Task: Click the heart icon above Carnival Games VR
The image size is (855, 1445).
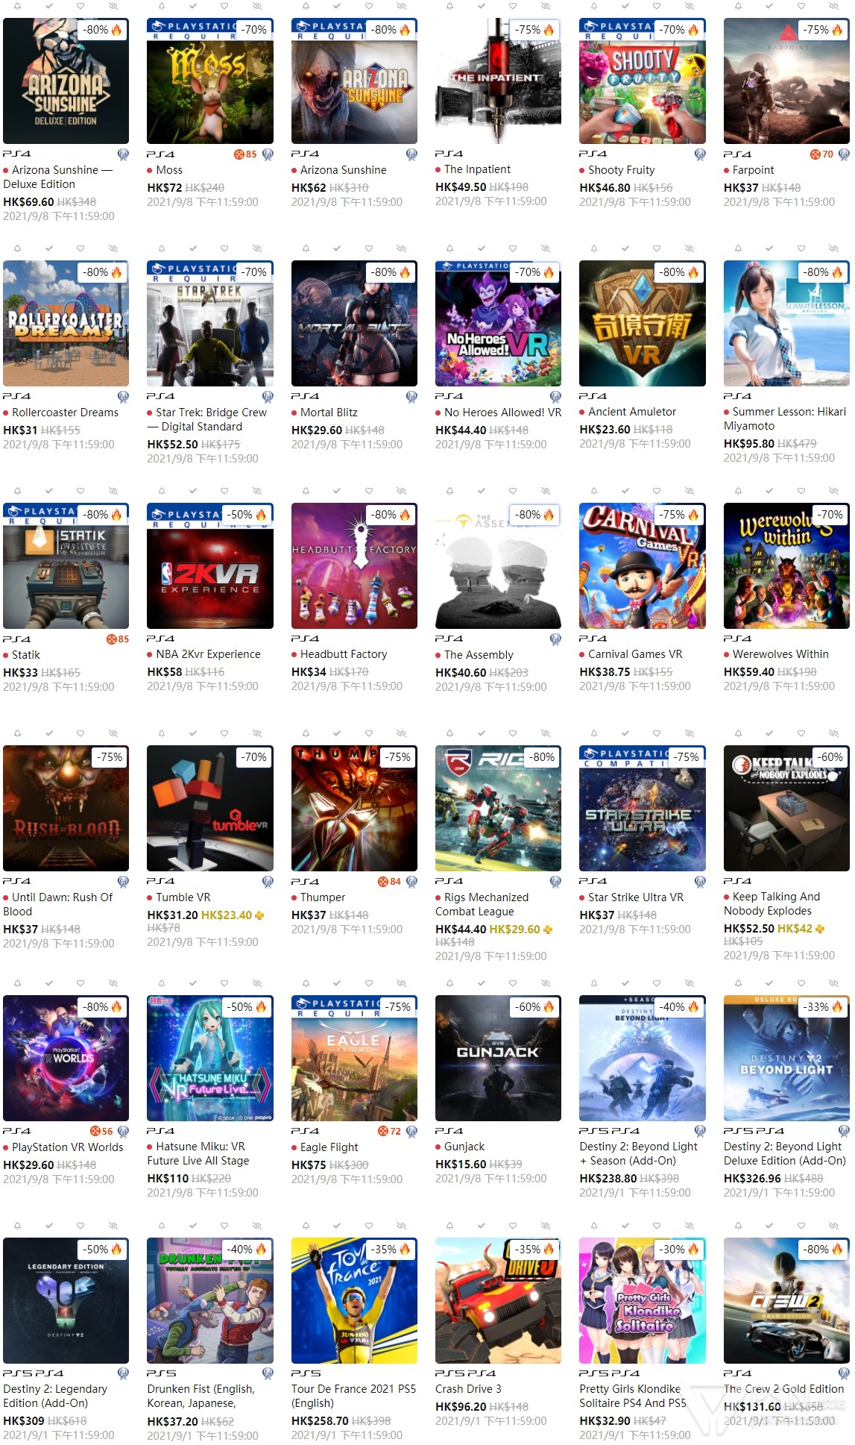Action: (657, 491)
